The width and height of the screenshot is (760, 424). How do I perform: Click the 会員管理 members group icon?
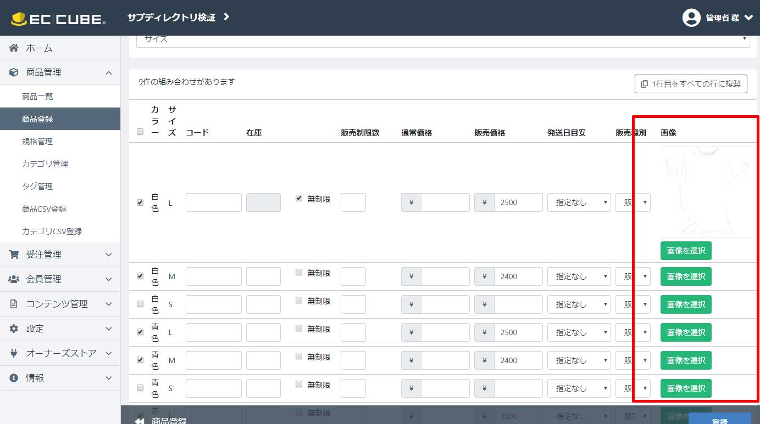coord(14,279)
